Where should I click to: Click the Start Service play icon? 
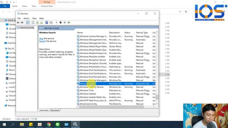[57, 22]
